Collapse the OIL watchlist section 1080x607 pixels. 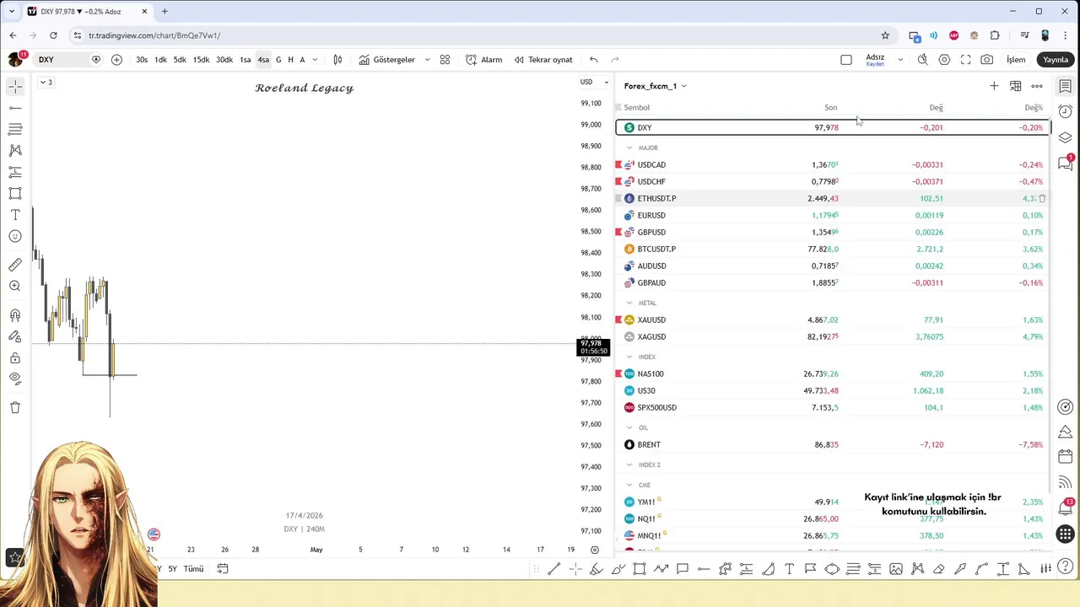pyautogui.click(x=629, y=427)
